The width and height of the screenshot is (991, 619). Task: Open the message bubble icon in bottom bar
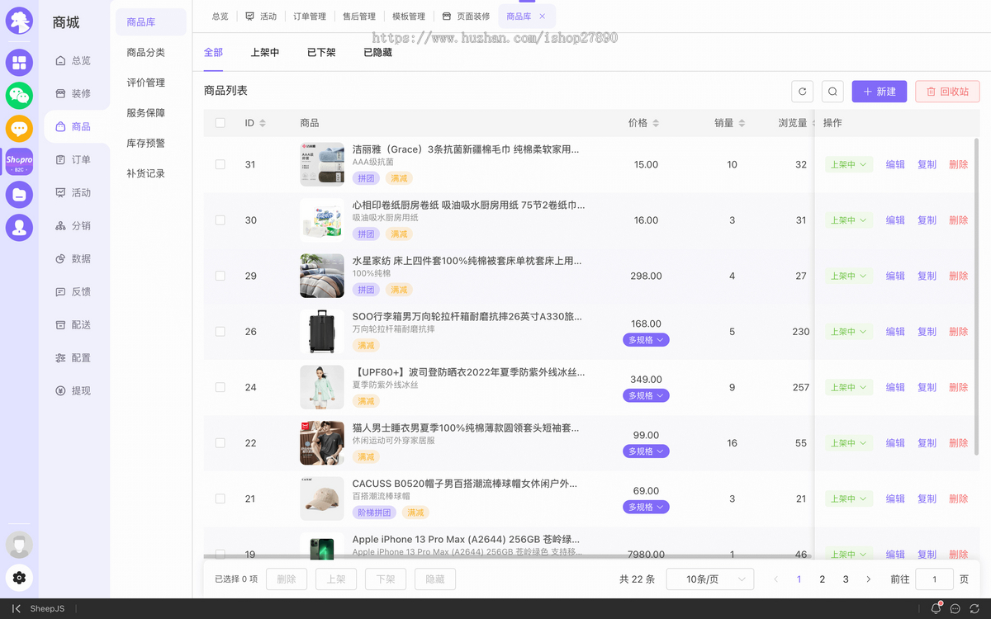pos(955,608)
